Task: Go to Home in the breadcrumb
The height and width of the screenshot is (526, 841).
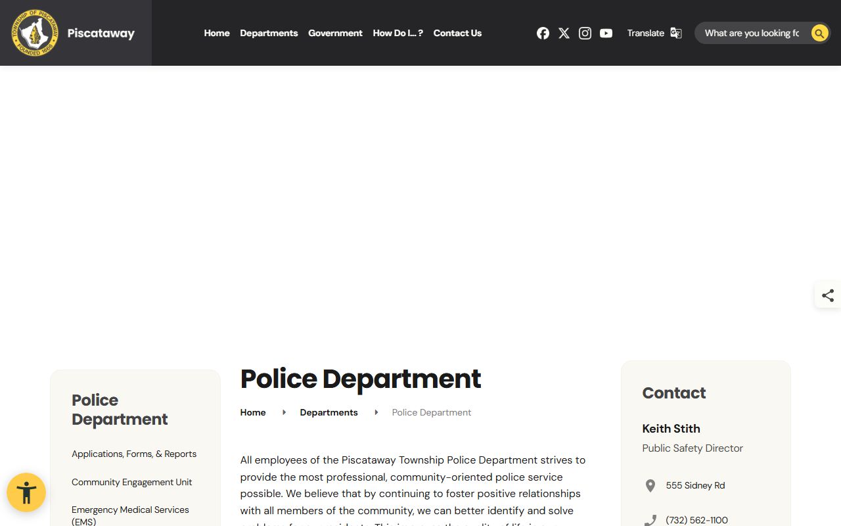Action: (x=253, y=412)
